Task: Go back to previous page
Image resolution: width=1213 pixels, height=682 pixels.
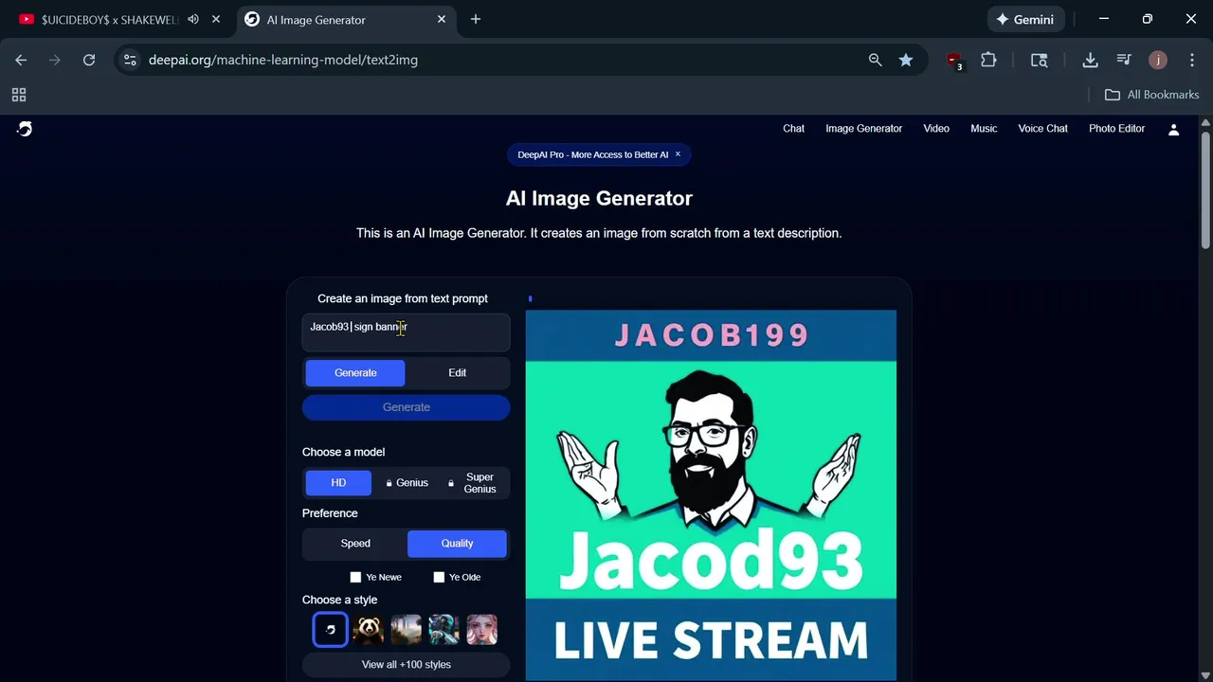Action: coord(21,60)
